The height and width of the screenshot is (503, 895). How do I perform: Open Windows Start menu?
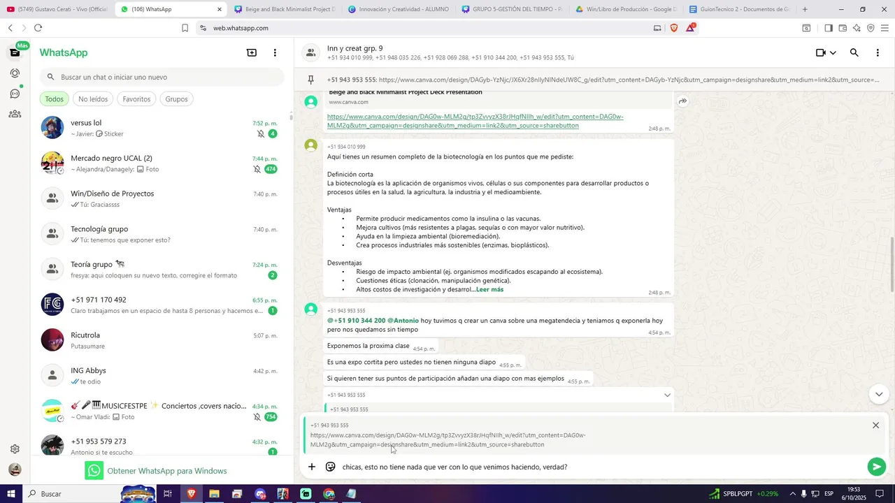pyautogui.click(x=11, y=494)
